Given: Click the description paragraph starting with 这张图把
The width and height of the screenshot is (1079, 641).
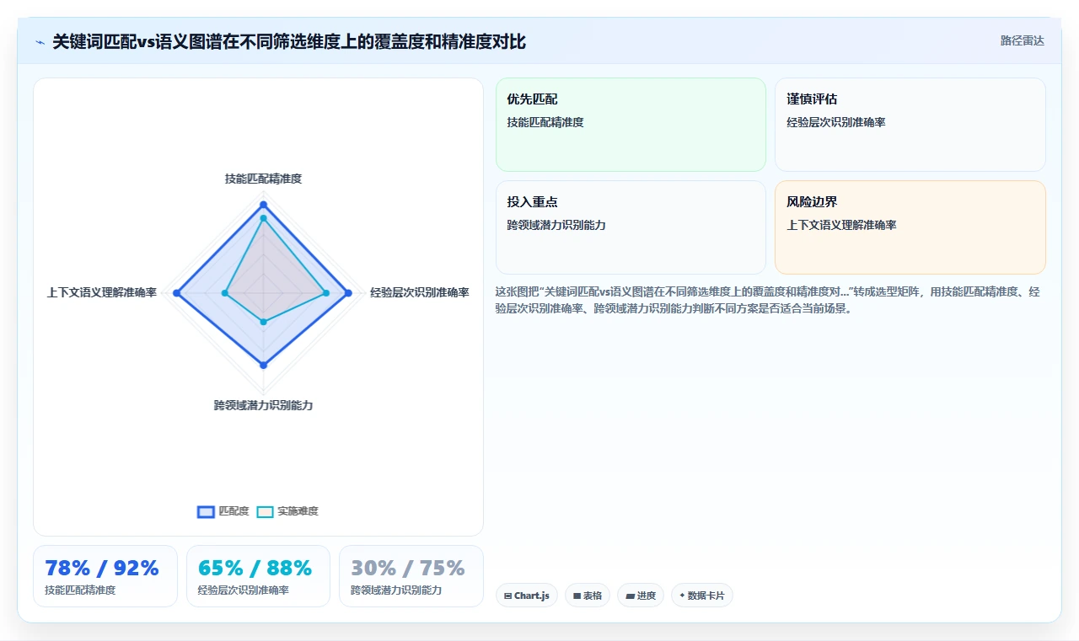Looking at the screenshot, I should (769, 300).
